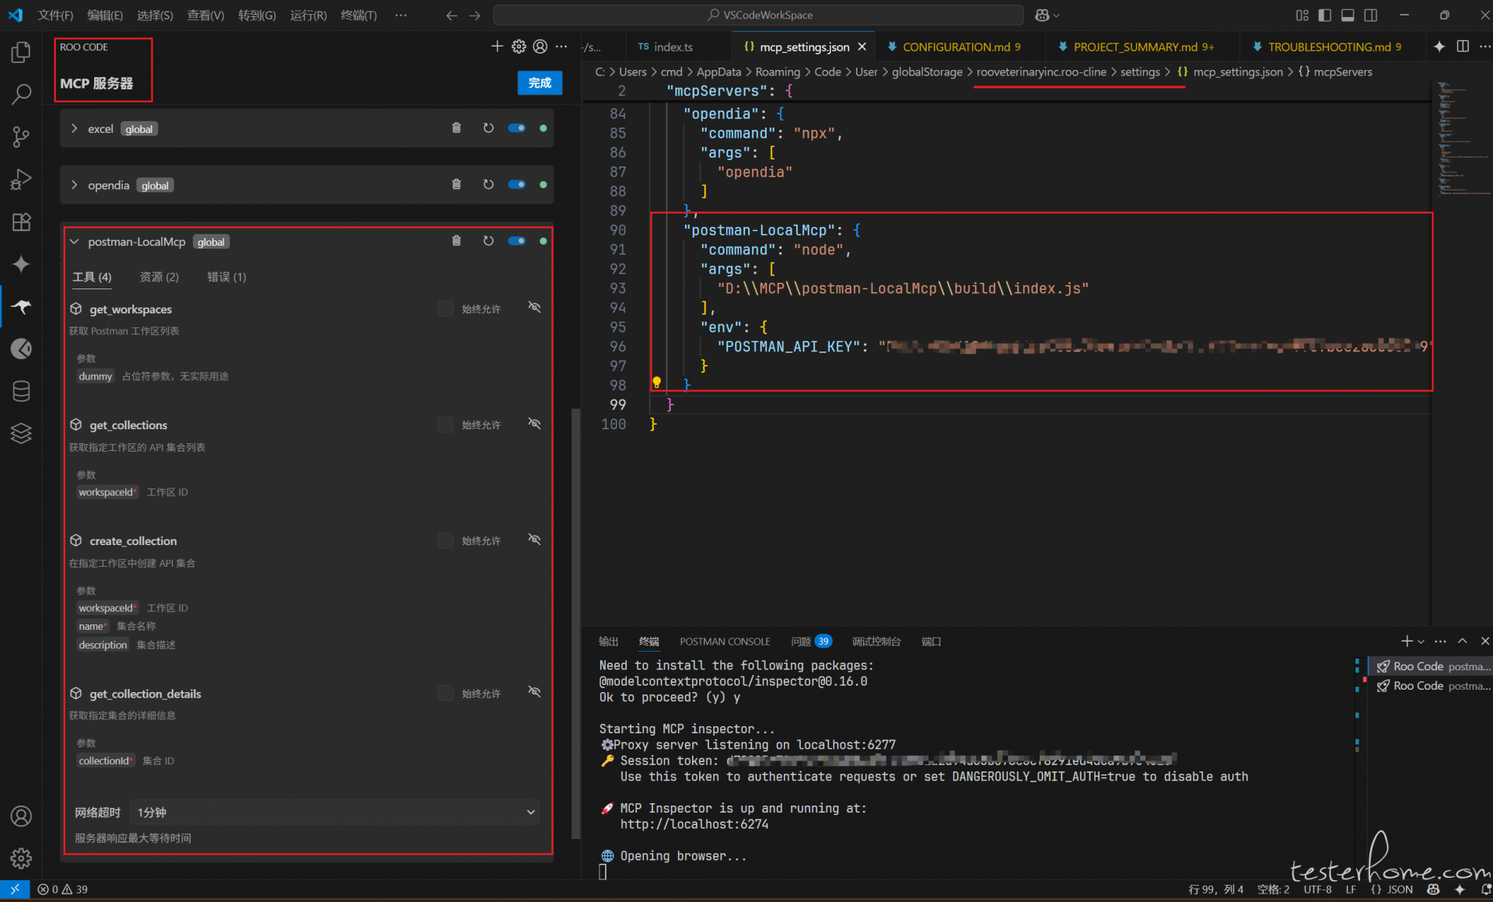1493x902 pixels.
Task: Open the Roo Code kangaroo icon in activity bar
Action: (21, 306)
